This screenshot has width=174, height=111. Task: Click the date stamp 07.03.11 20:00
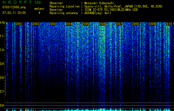(x=14, y=12)
